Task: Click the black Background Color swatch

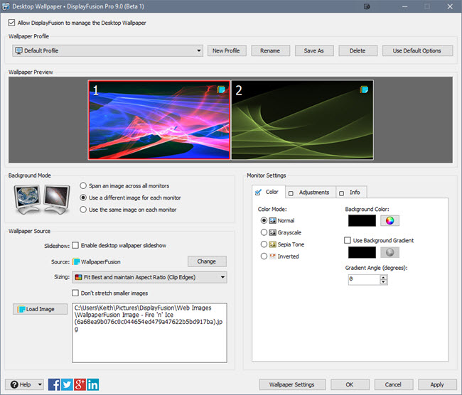Action: tap(361, 221)
